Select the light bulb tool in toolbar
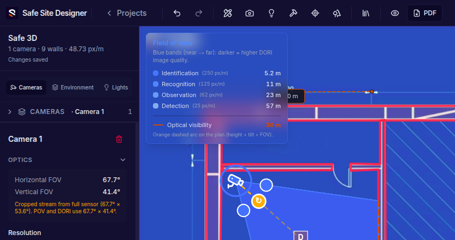Image resolution: width=455 pixels, height=240 pixels. [x=271, y=13]
